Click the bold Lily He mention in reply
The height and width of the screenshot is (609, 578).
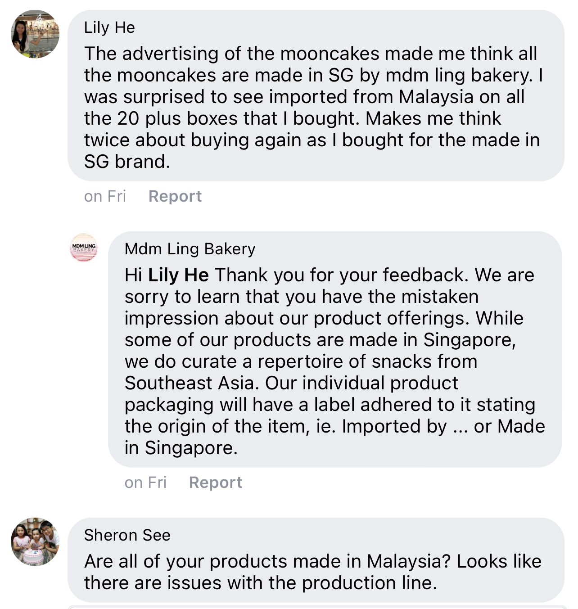tap(178, 275)
